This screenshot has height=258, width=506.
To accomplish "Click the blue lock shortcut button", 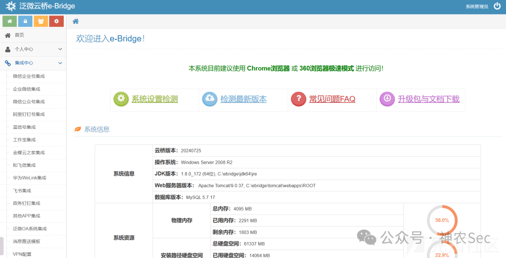I will tap(25, 21).
